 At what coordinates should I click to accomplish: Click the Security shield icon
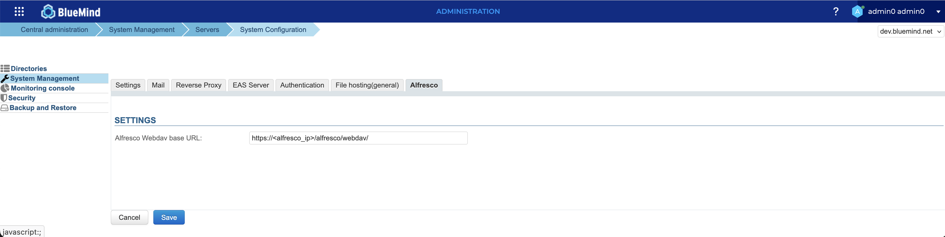point(4,98)
